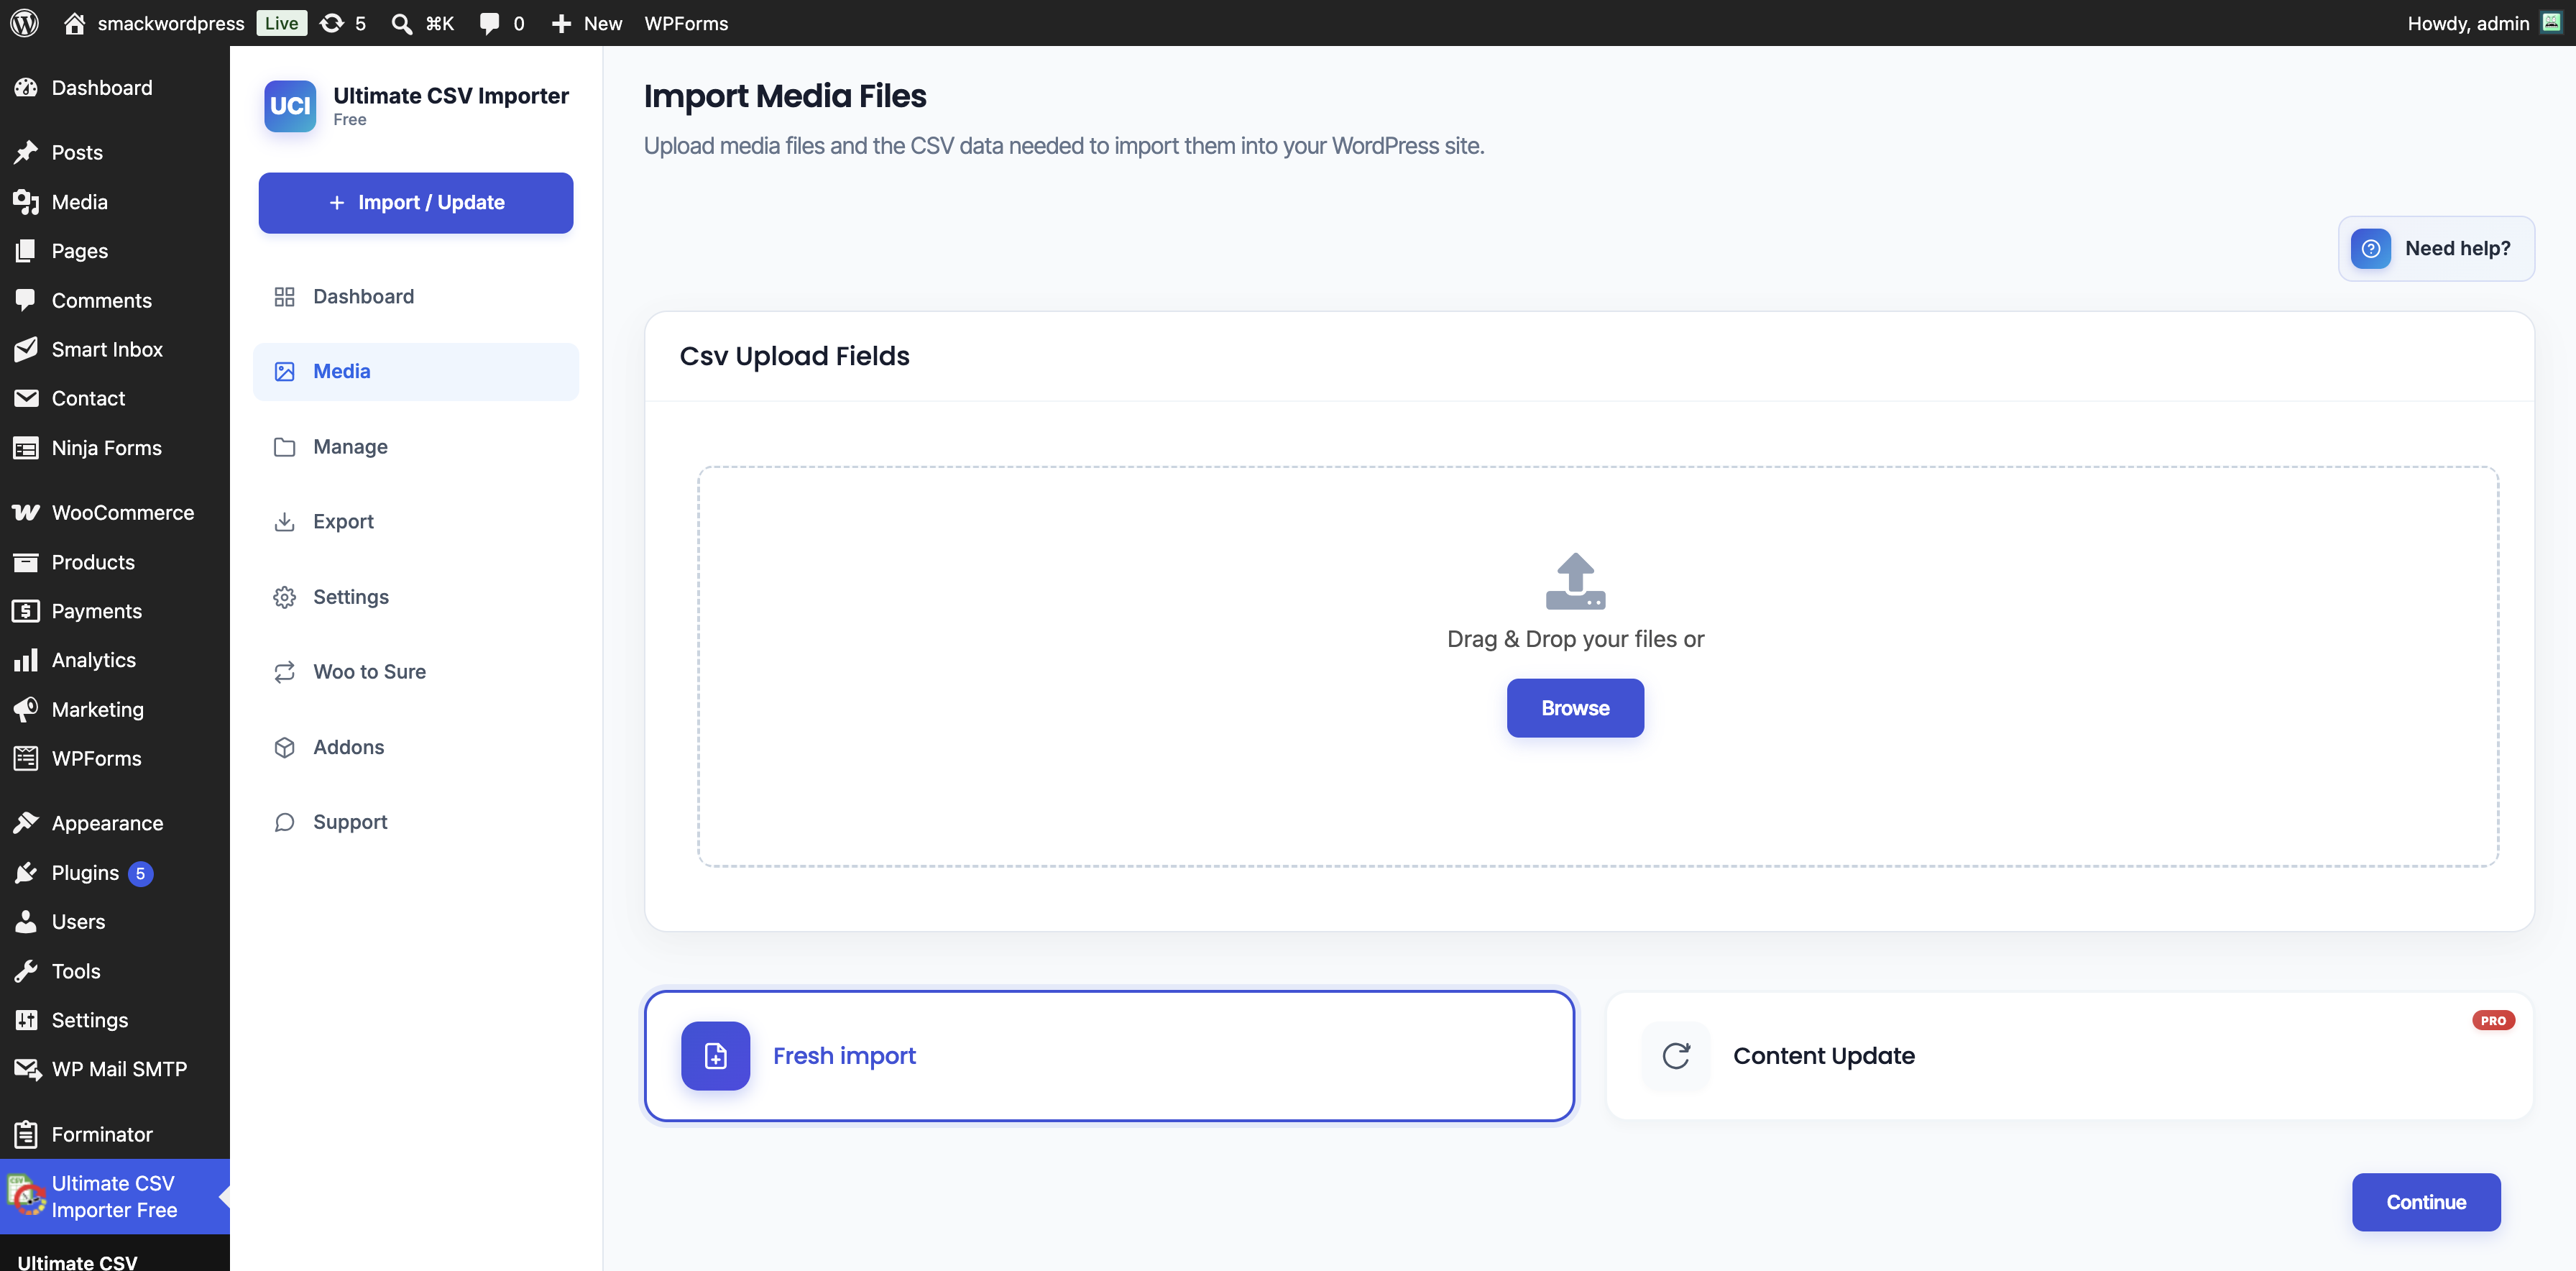Image resolution: width=2576 pixels, height=1271 pixels.
Task: Click the Plugins update count badge
Action: click(x=140, y=873)
